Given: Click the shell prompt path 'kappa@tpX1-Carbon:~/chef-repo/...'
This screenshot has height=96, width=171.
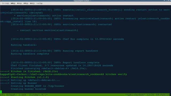Looking at the screenshot, I should [52, 74].
